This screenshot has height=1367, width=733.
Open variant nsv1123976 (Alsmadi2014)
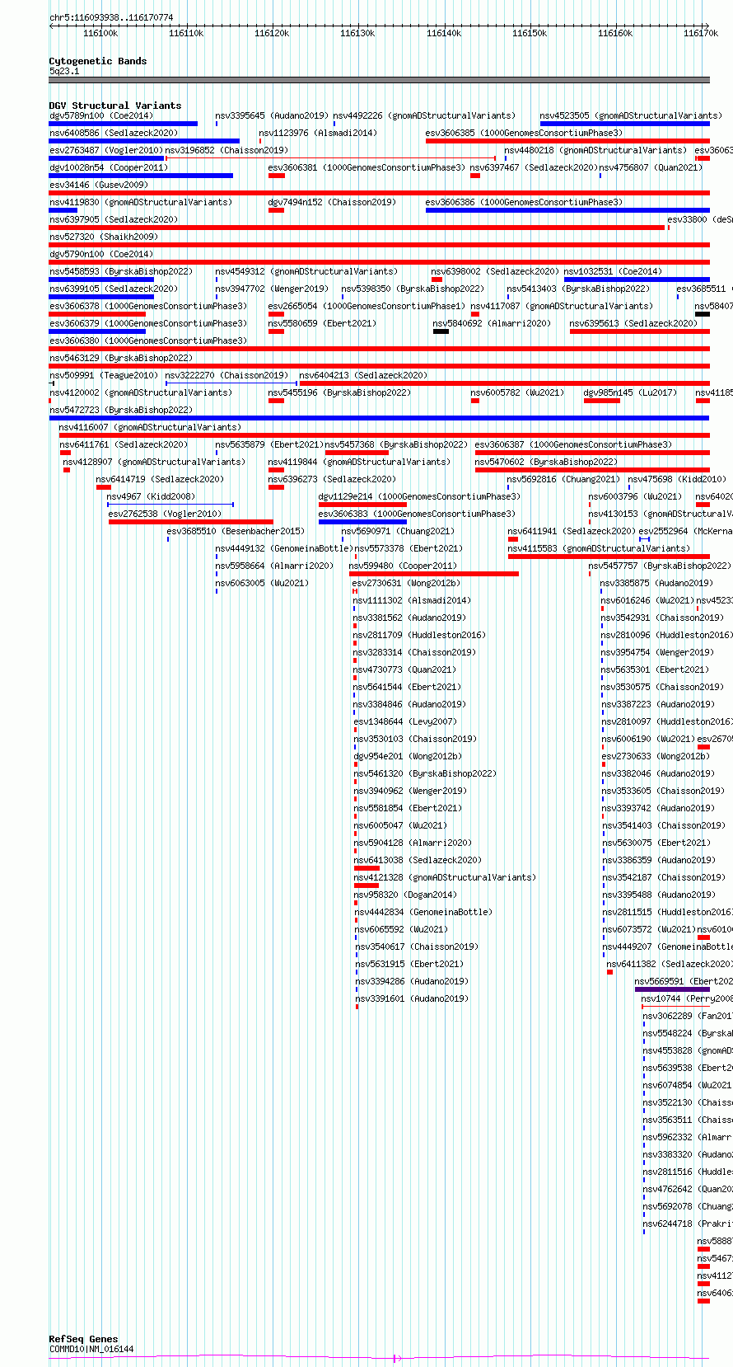coord(318,133)
